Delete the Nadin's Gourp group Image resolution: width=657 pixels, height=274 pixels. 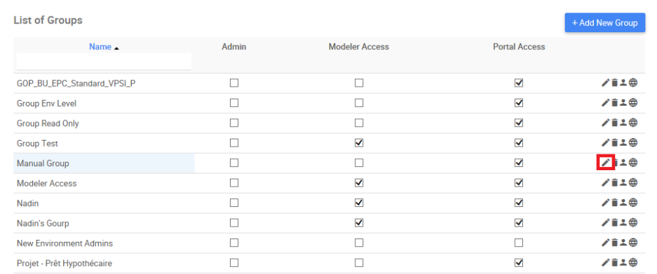(615, 223)
